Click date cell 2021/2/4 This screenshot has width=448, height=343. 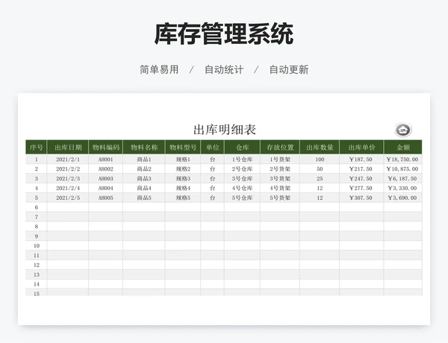[x=68, y=188]
